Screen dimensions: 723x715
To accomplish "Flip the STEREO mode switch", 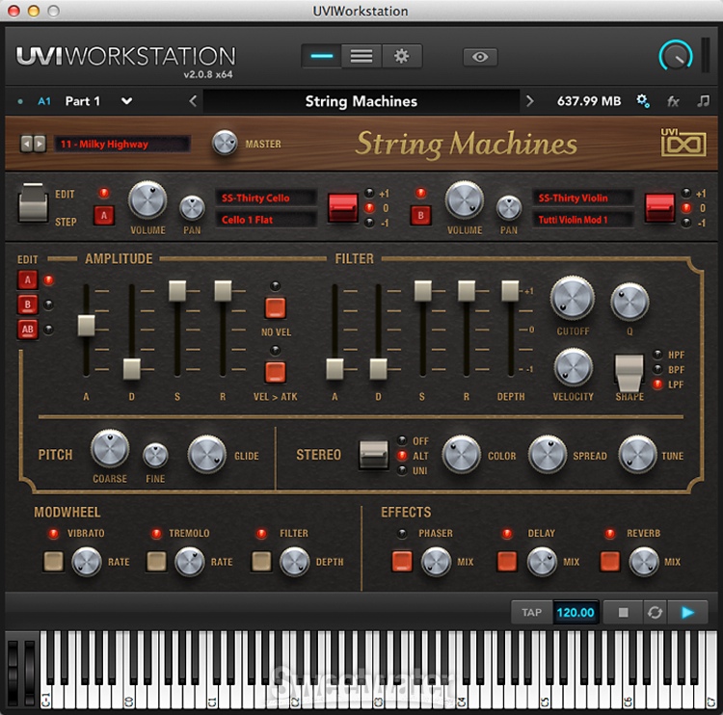I will (373, 455).
